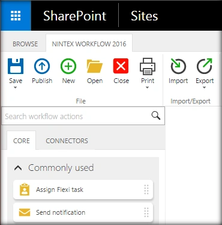Viewport: 222px width, 225px height.
Task: Click the Save floppy disk icon
Action: (16, 66)
